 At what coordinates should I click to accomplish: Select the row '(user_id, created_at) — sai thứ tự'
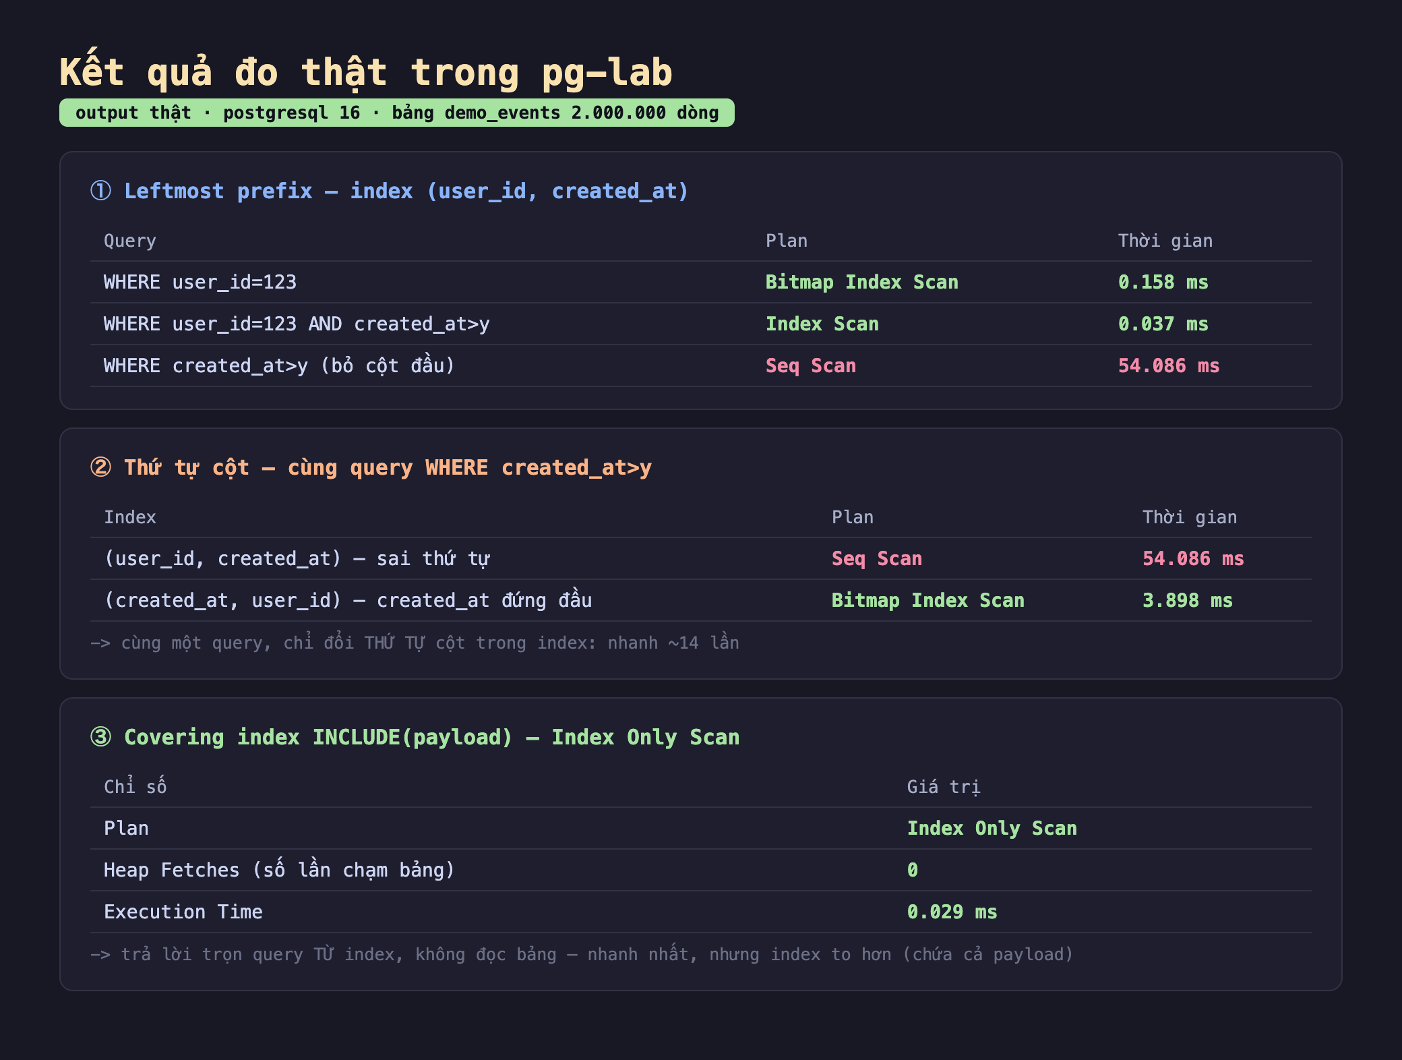click(x=297, y=558)
